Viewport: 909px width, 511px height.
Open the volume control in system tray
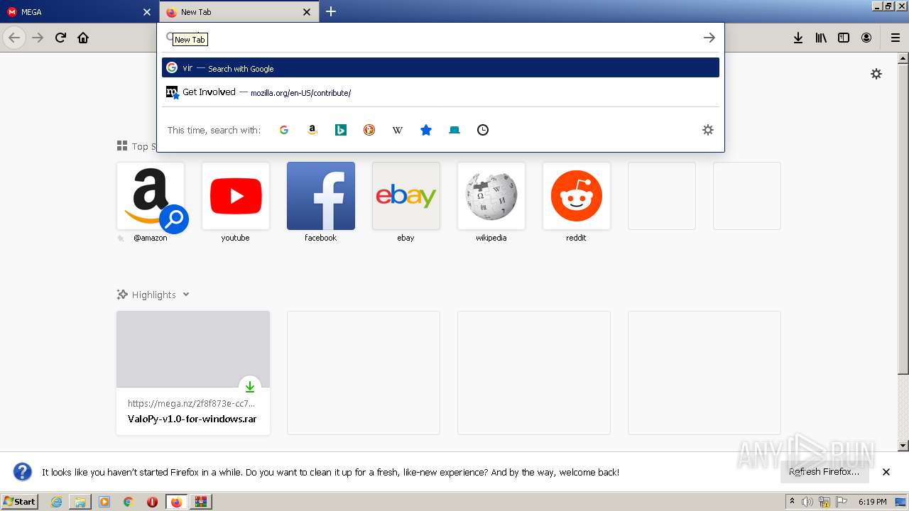click(807, 502)
